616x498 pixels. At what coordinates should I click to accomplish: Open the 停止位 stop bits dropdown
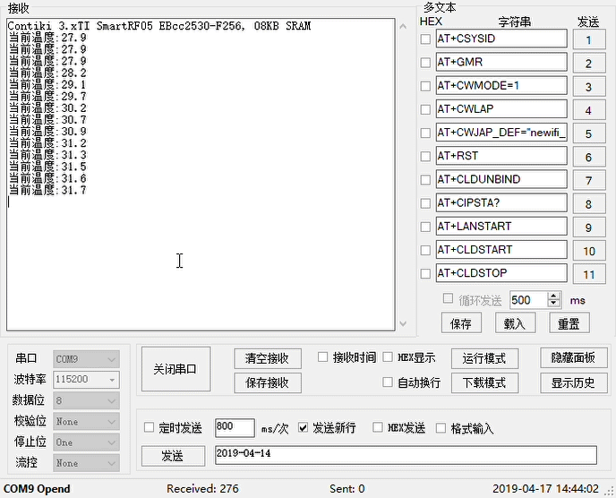86,442
